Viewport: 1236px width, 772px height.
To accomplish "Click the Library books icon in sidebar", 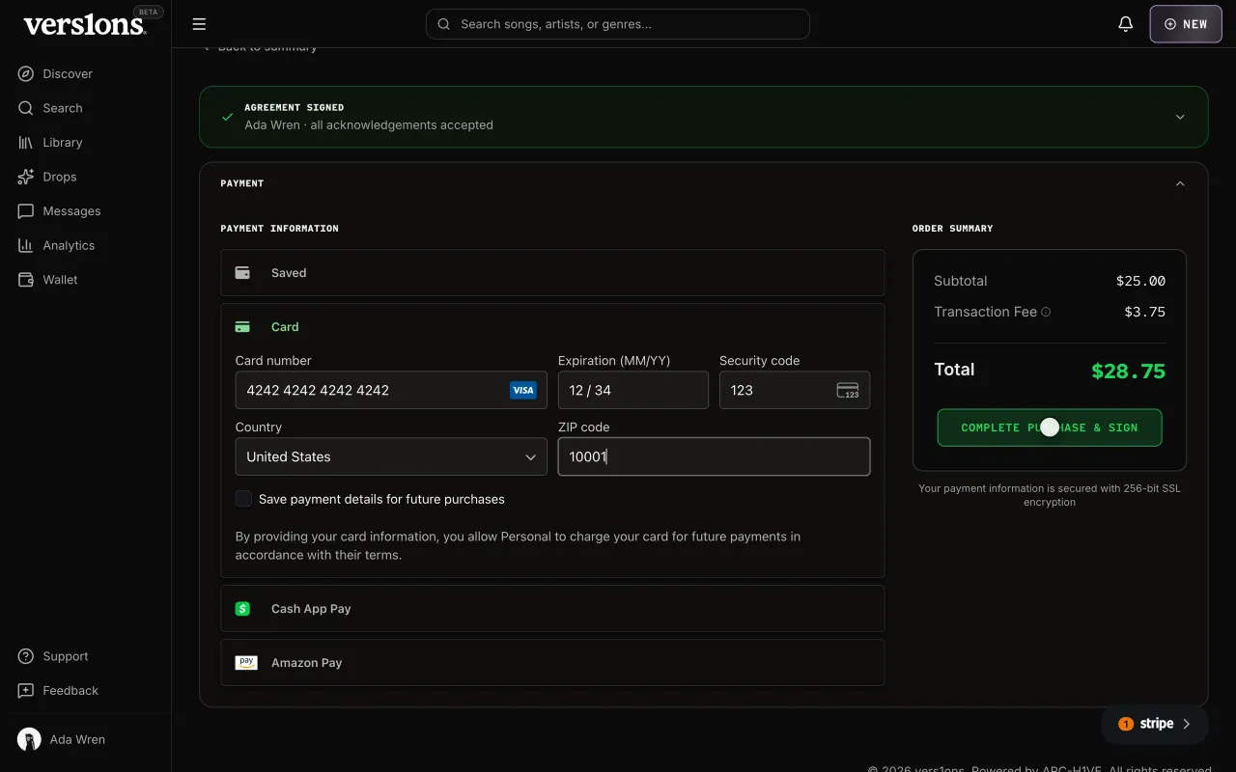I will point(26,142).
